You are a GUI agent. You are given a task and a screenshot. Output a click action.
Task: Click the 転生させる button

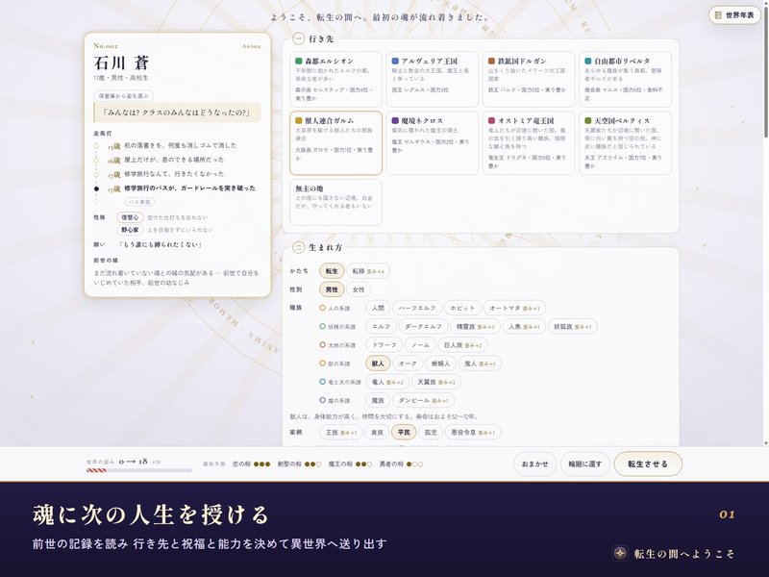647,464
